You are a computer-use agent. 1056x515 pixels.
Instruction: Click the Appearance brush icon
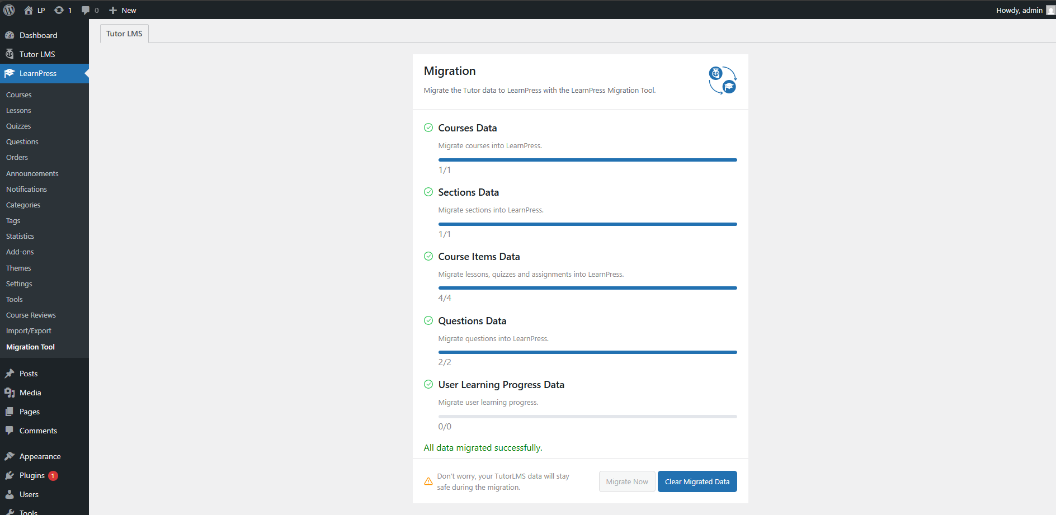10,456
